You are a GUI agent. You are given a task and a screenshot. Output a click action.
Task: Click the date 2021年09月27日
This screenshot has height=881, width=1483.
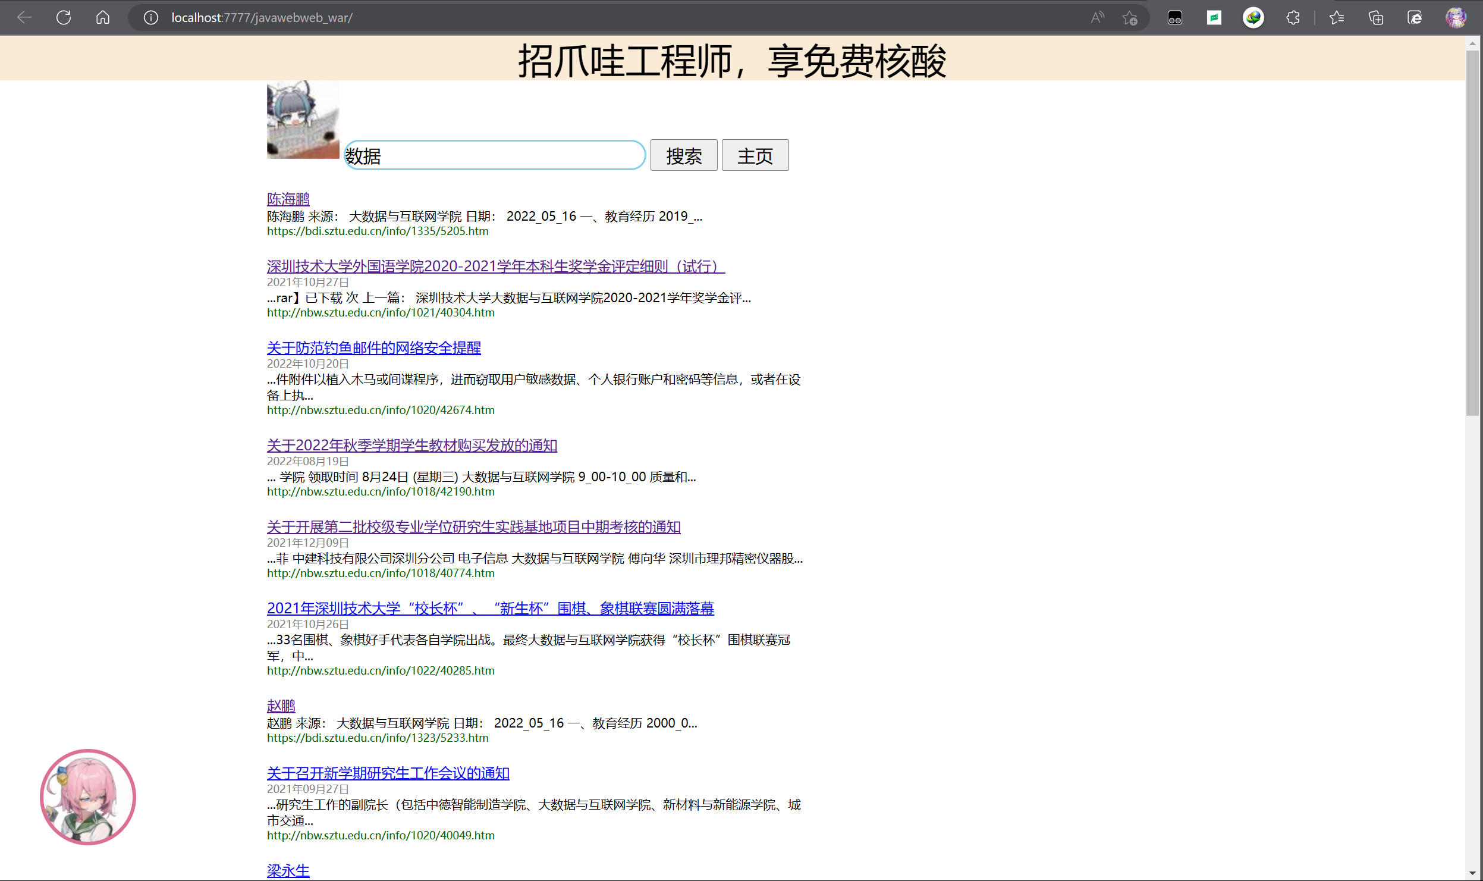(x=308, y=789)
